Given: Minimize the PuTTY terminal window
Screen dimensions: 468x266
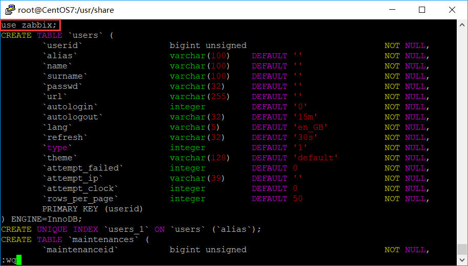Looking at the screenshot, I should click(392, 10).
